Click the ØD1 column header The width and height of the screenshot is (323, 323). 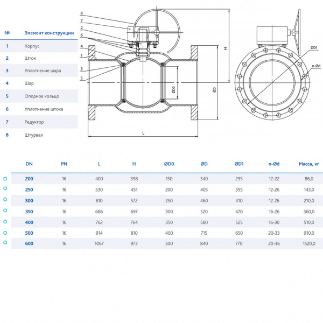(239, 163)
